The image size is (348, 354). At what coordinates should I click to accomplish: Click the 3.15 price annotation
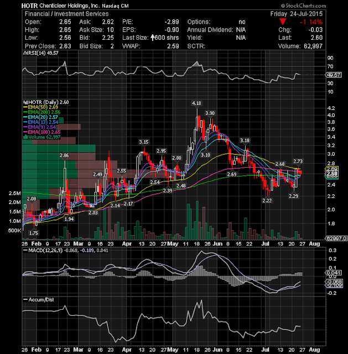[144, 142]
